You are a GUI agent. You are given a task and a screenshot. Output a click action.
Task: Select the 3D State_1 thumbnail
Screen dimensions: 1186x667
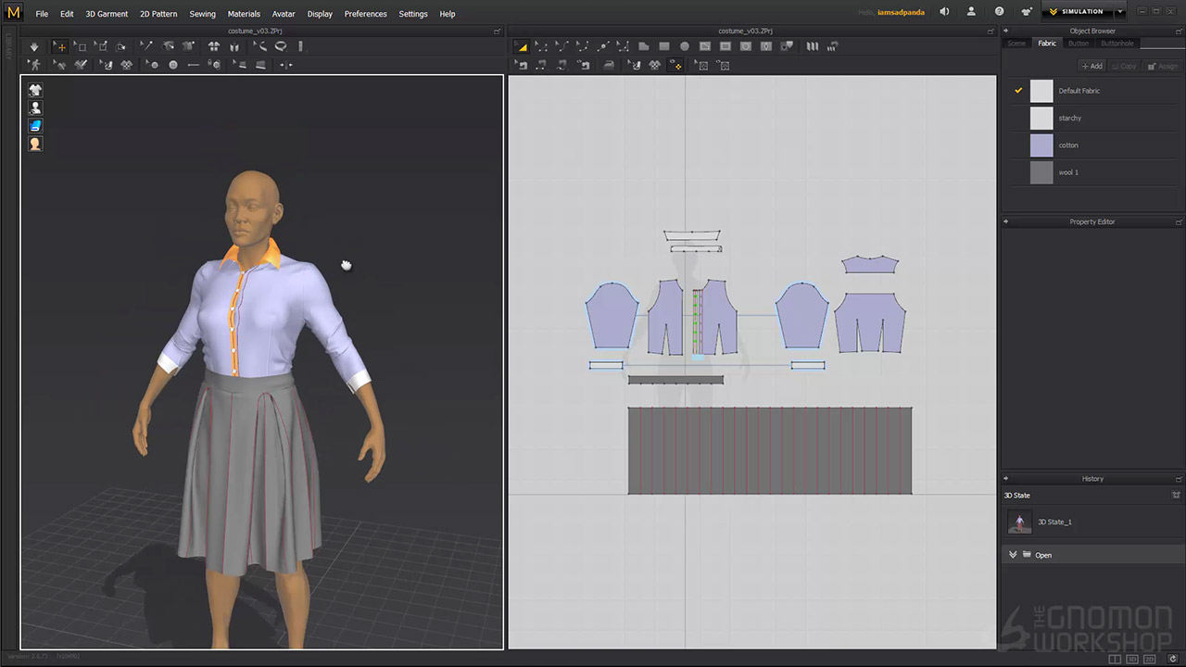1019,522
